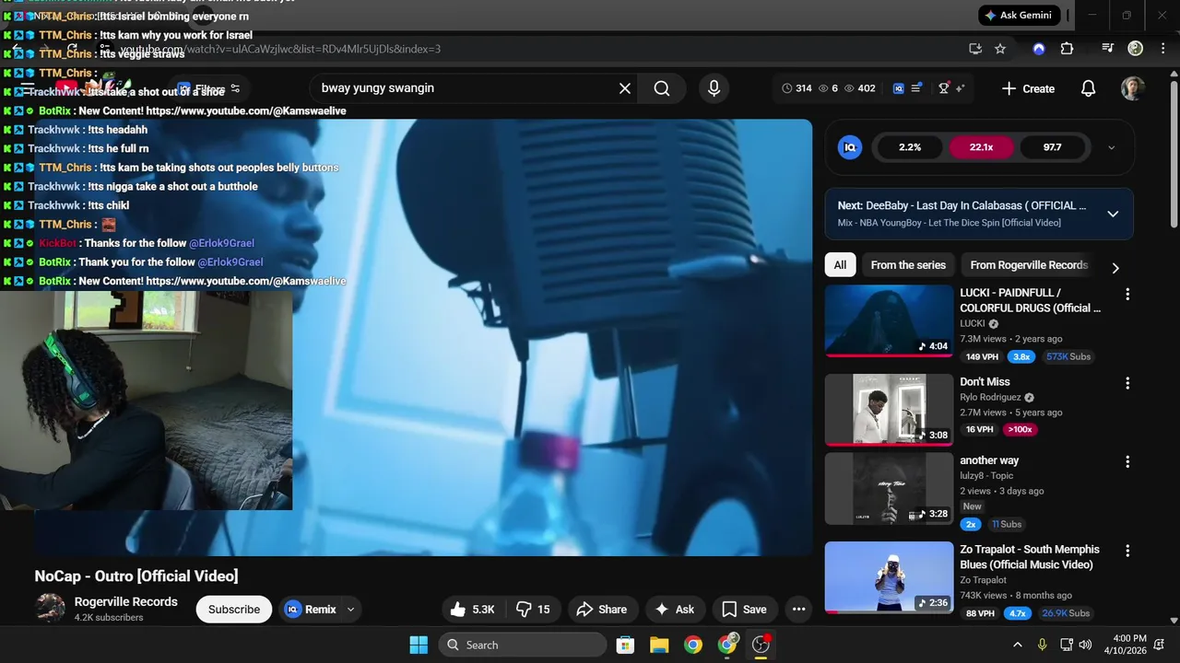Click the >100x badge
This screenshot has width=1180, height=663.
click(x=1020, y=429)
